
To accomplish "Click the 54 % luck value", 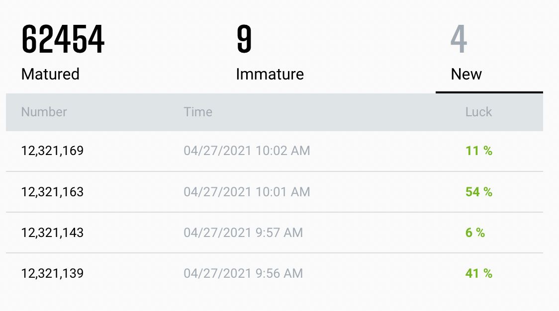I will [x=479, y=192].
